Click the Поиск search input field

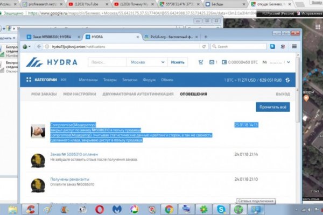107,62
